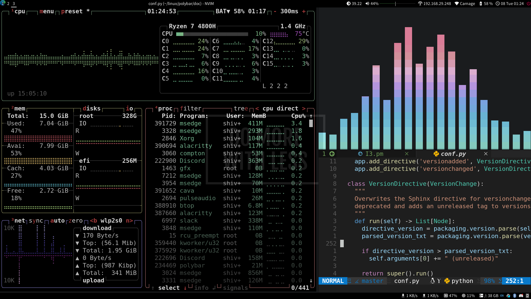This screenshot has height=299, width=531.
Task: Toggle the zero option in the net panel
Action: pyautogui.click(x=75, y=221)
